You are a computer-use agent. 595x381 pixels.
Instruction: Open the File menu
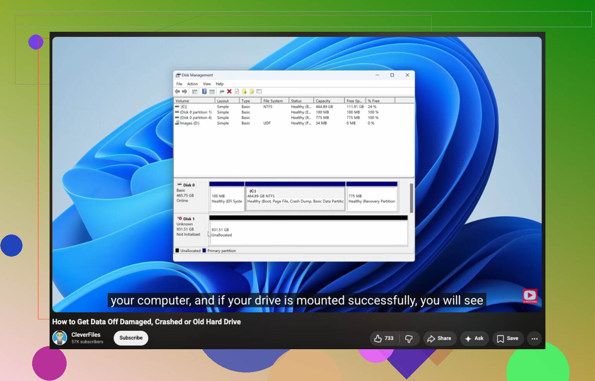coord(179,84)
